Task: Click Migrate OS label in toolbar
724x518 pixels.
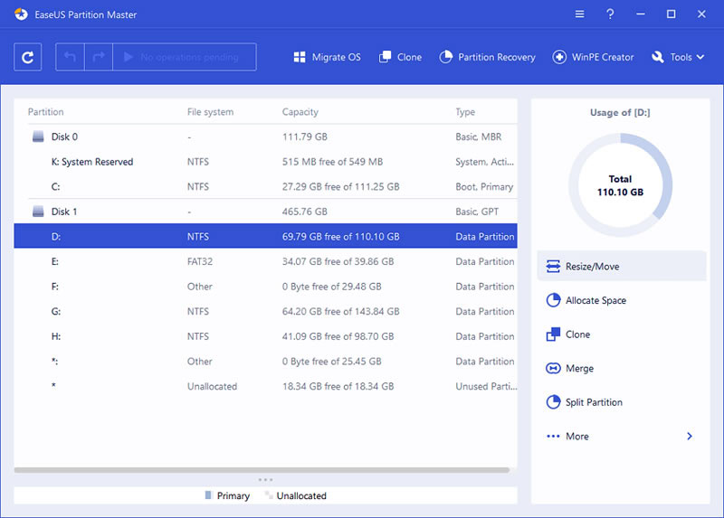Action: point(336,57)
